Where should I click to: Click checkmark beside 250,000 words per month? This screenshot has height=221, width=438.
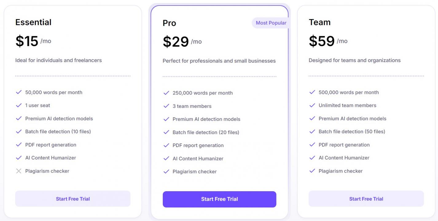coord(166,93)
